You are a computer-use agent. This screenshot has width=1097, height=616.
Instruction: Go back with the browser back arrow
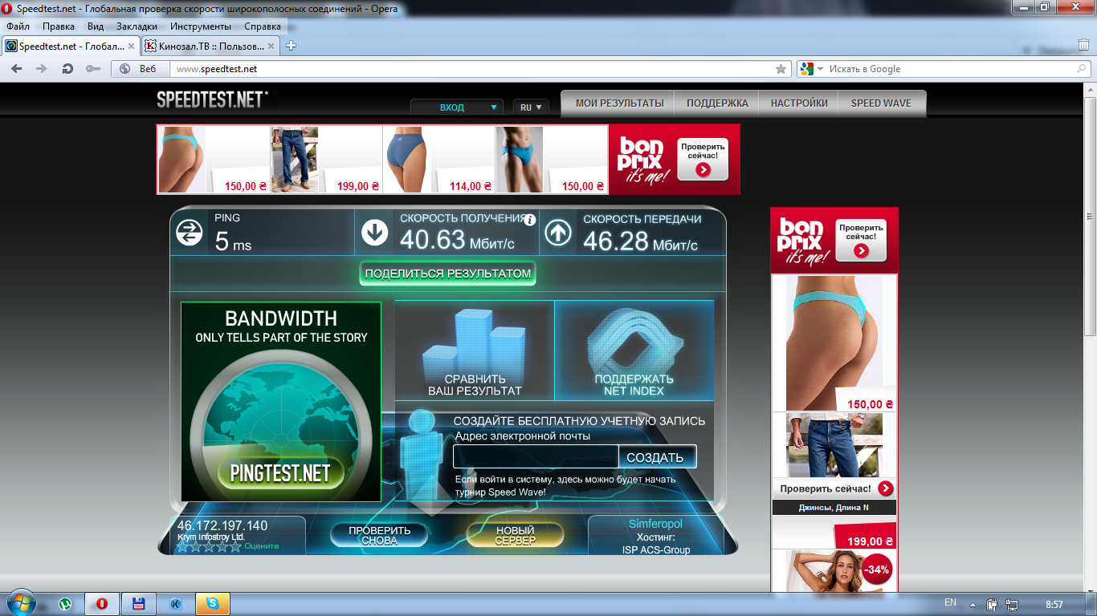[16, 69]
